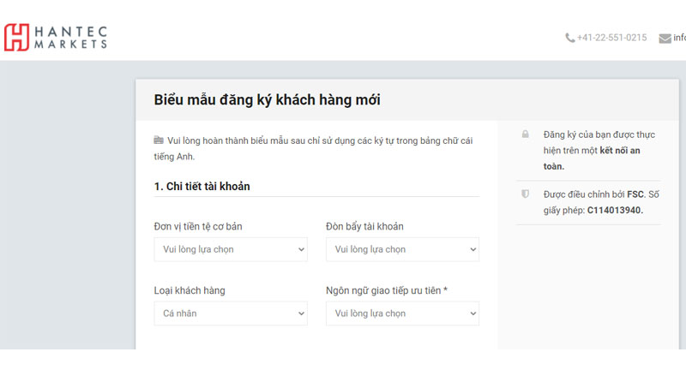Click the form icon before 'Vui lòng hoàn thành'
The width and height of the screenshot is (686, 370).
pos(159,140)
